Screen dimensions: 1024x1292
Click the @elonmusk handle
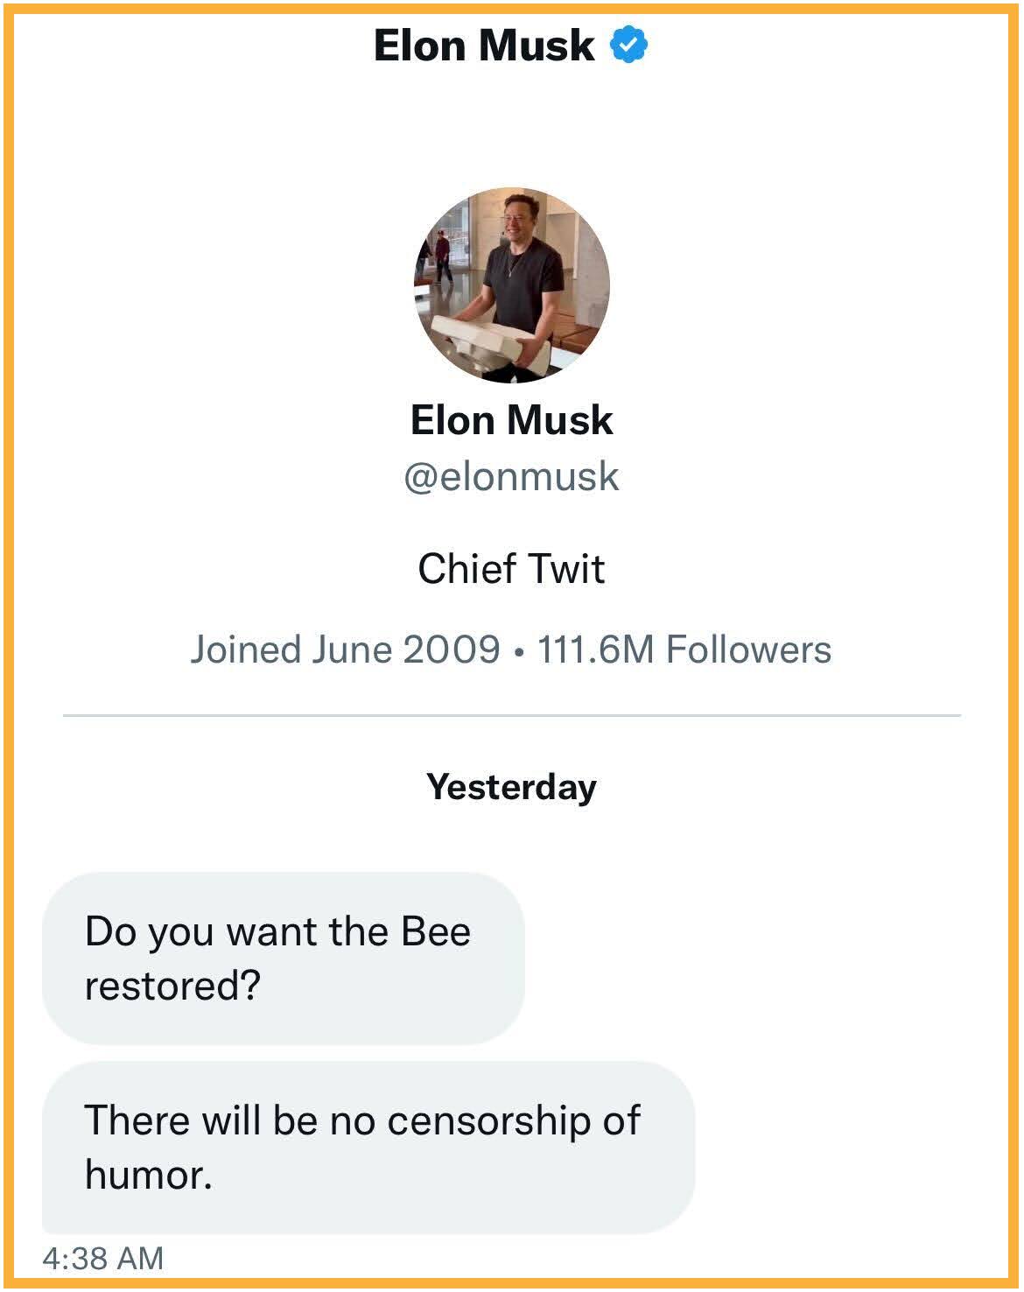512,477
